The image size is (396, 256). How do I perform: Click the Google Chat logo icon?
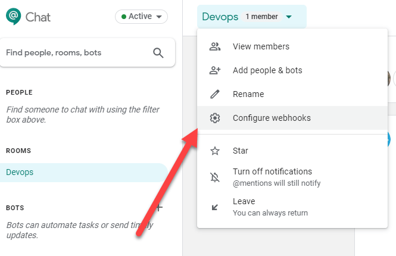pyautogui.click(x=14, y=16)
